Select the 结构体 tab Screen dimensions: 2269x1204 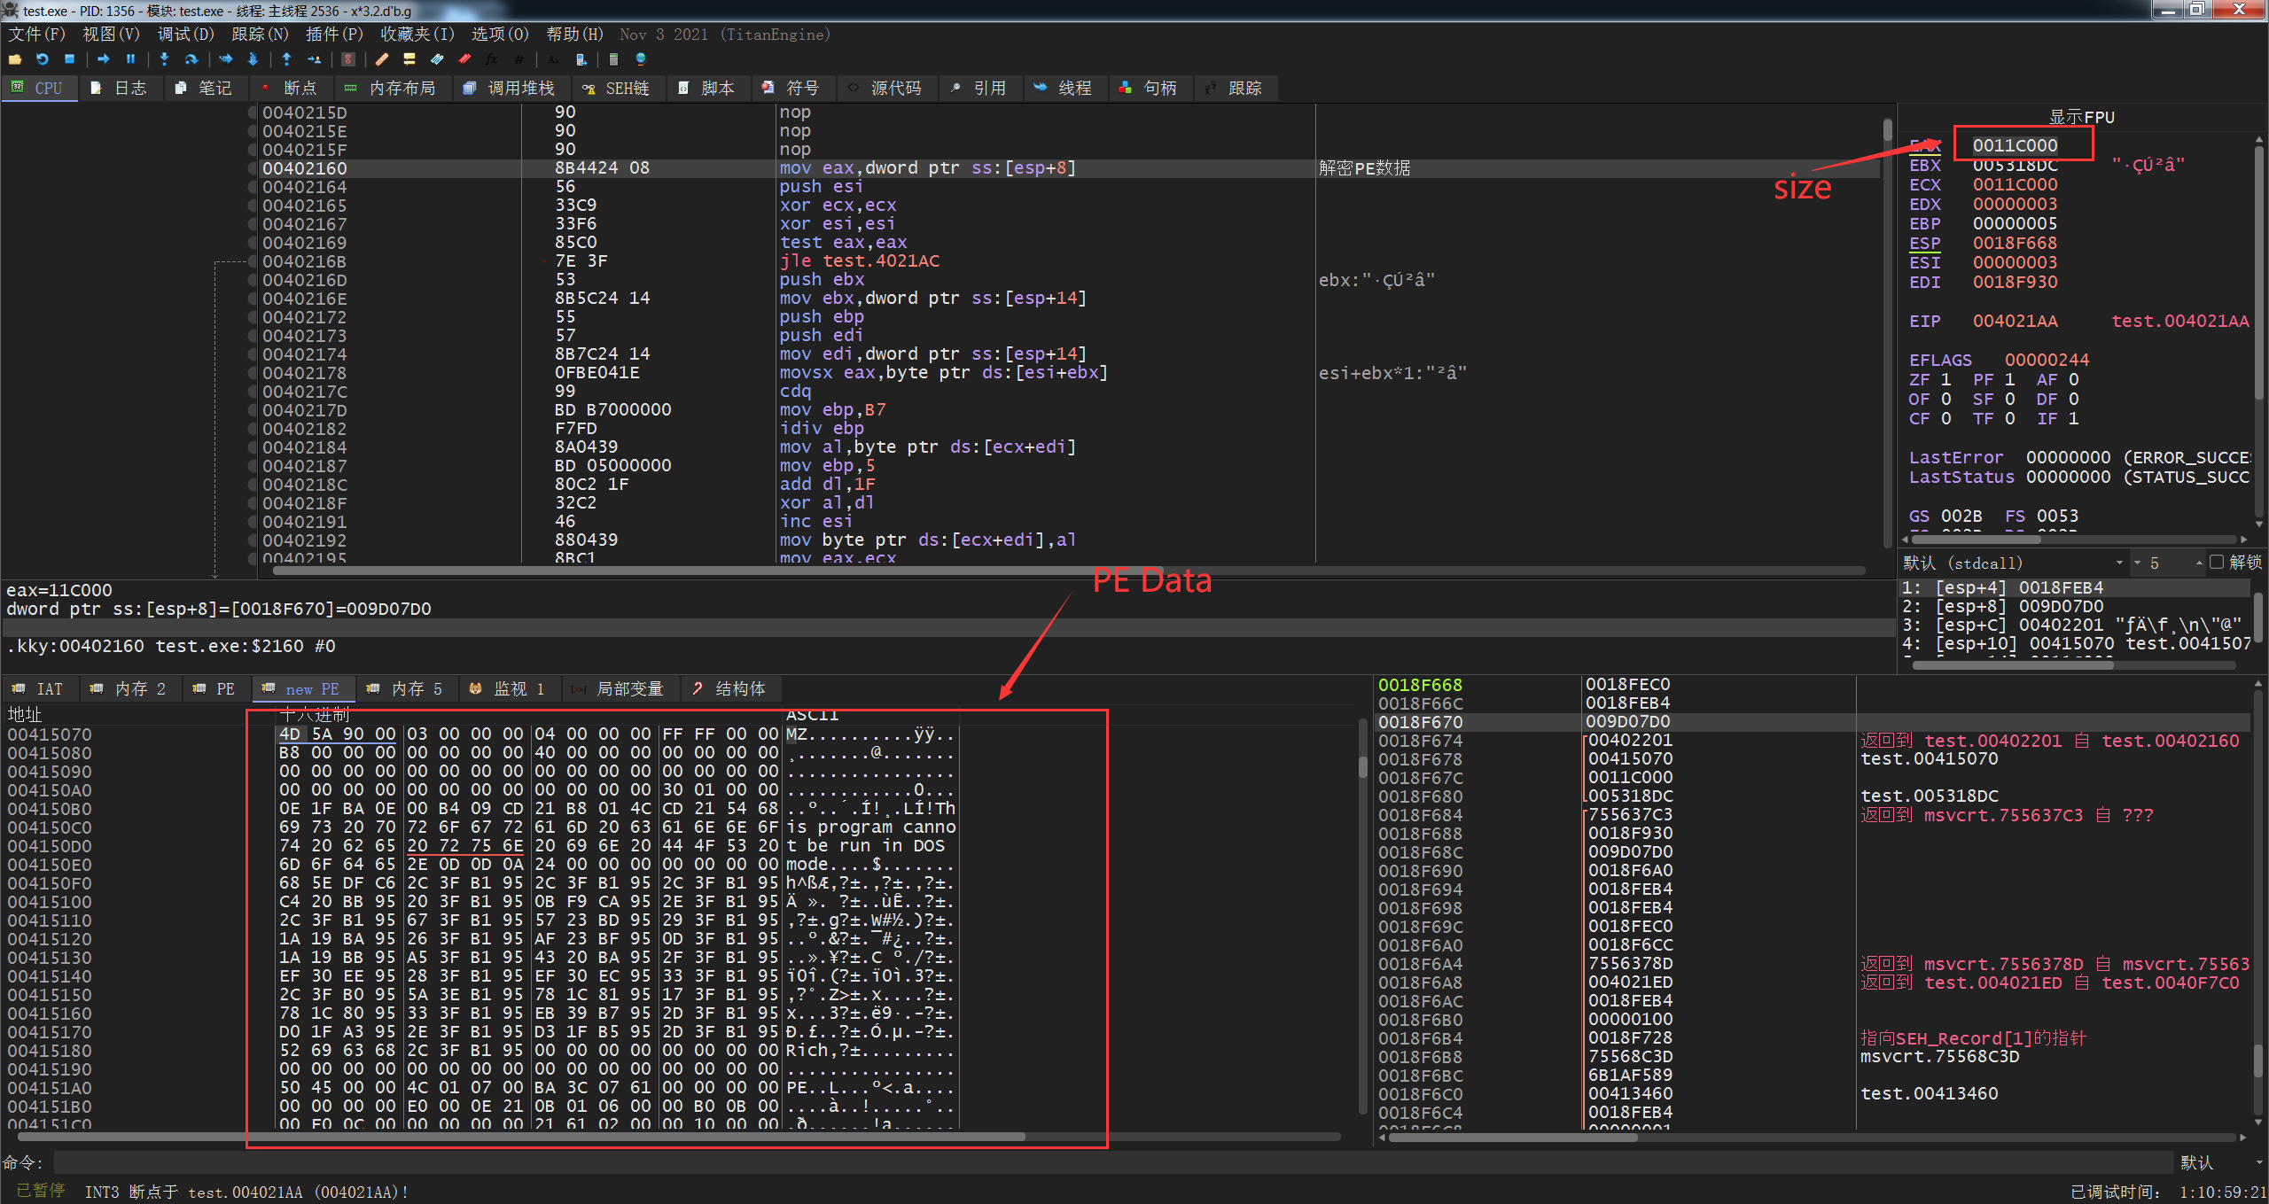coord(729,688)
